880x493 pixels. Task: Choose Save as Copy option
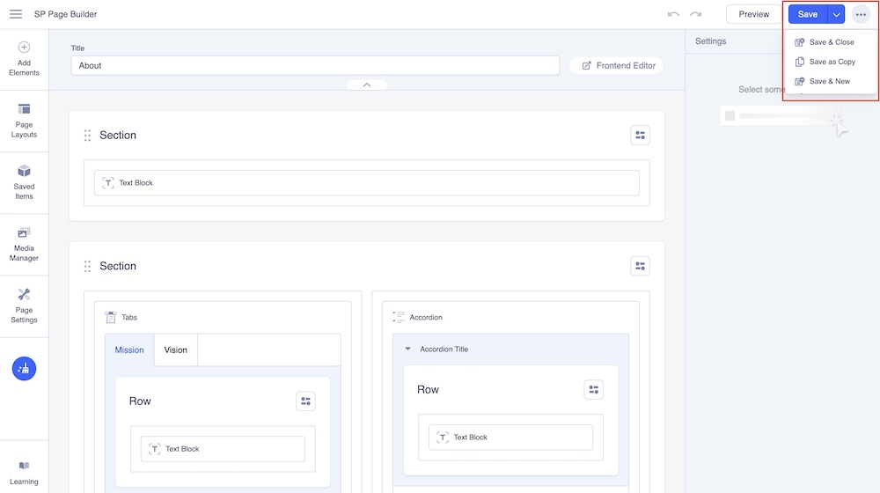point(832,62)
